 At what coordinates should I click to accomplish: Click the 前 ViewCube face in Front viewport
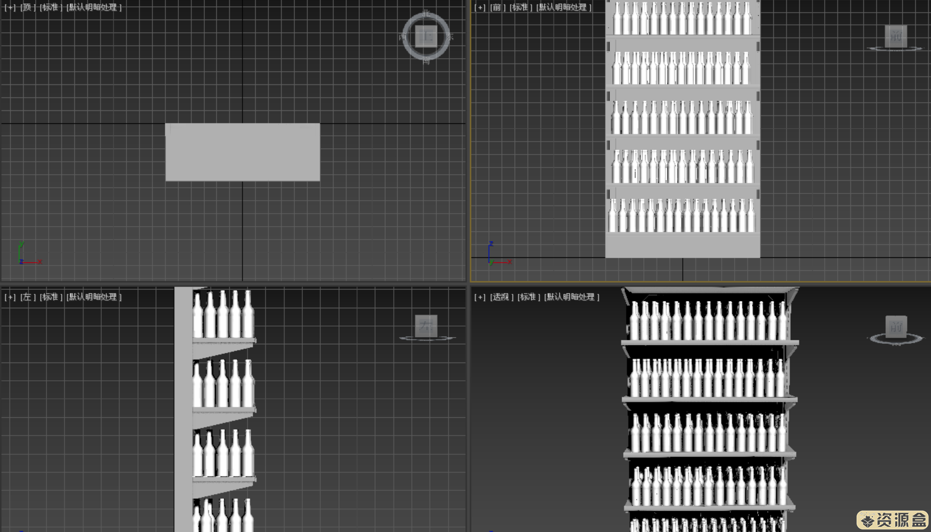coord(896,36)
